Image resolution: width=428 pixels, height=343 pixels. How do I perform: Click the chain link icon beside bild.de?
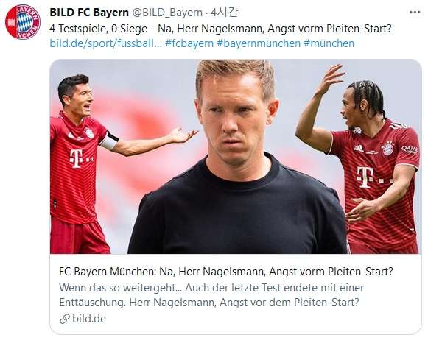coord(65,319)
